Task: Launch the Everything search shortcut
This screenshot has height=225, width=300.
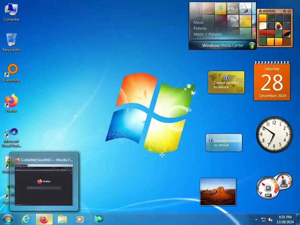Action: point(11,73)
